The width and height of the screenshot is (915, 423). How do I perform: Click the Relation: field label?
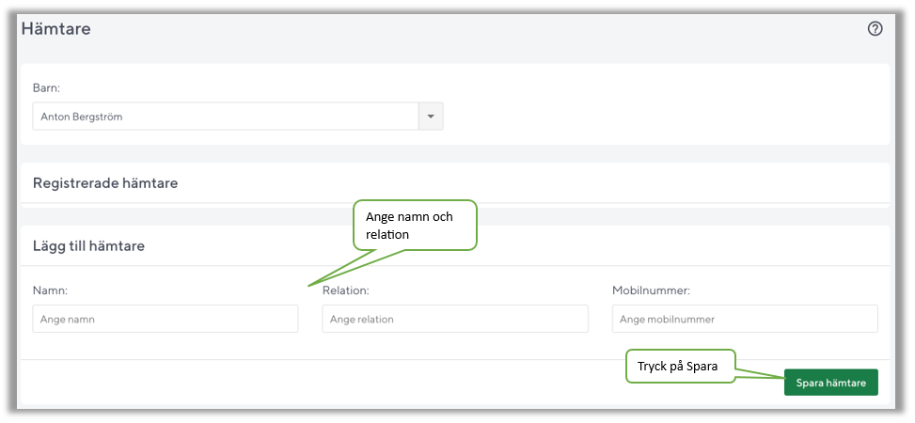345,290
